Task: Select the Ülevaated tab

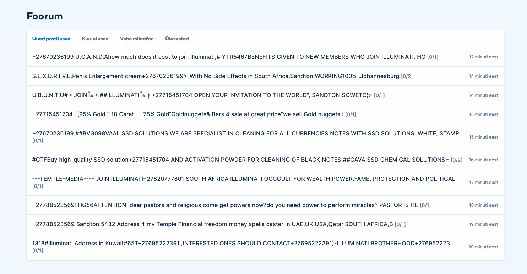Action: coord(177,39)
